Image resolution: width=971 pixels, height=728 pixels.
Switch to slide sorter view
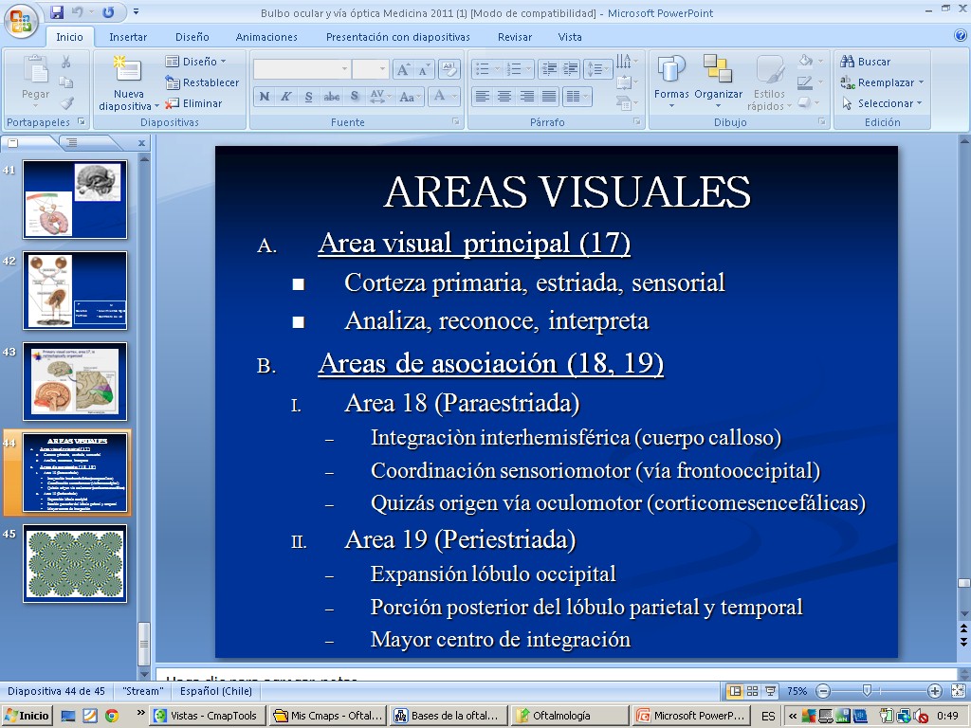[752, 691]
